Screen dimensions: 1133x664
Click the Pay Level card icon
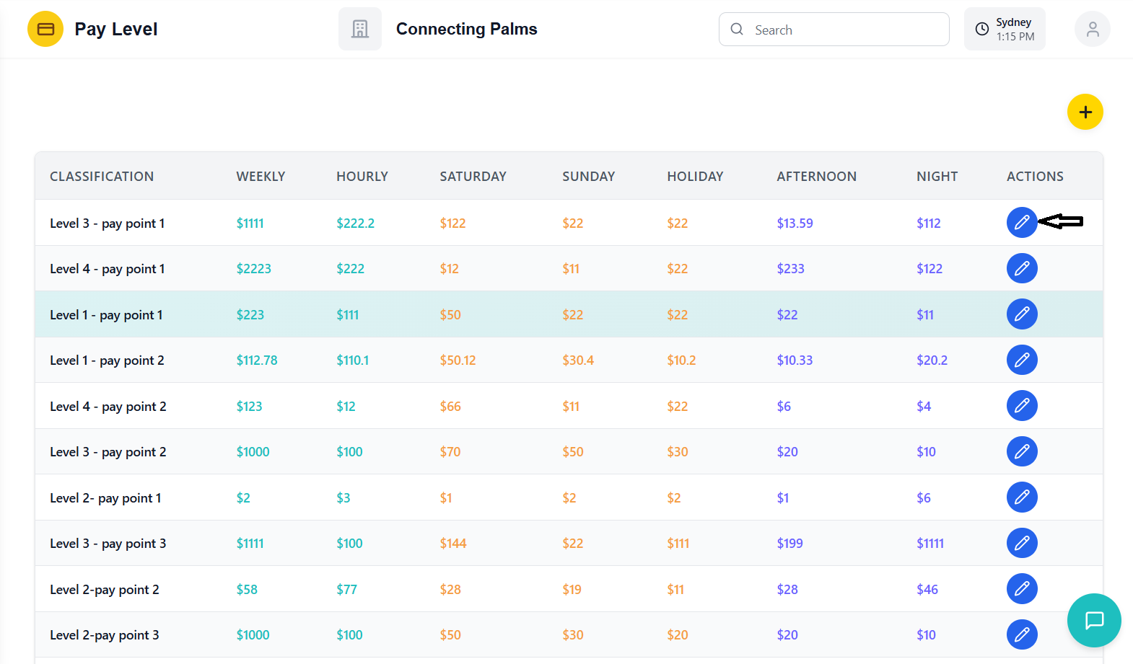click(x=45, y=30)
